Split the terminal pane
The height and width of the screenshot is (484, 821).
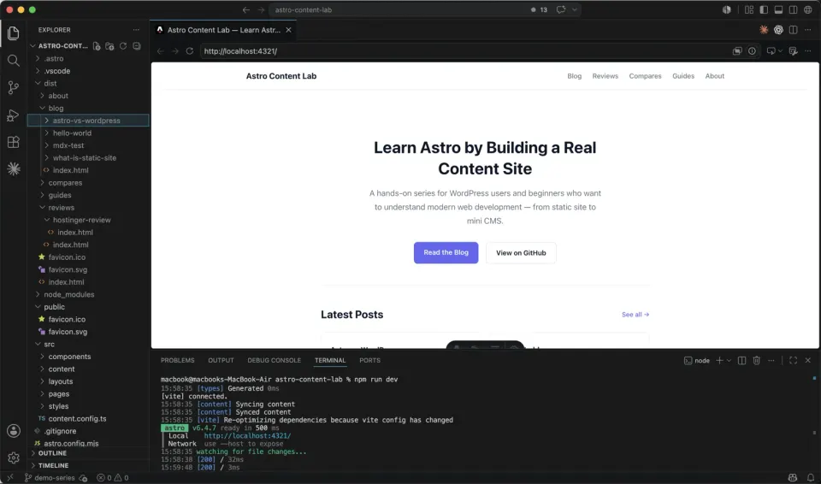click(x=741, y=360)
